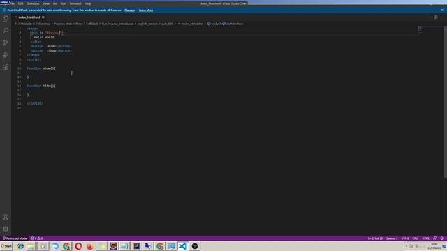Viewport: 447px width, 251px height.
Task: Click Ln 2, Col 19 cursor position
Action: pos(375,238)
